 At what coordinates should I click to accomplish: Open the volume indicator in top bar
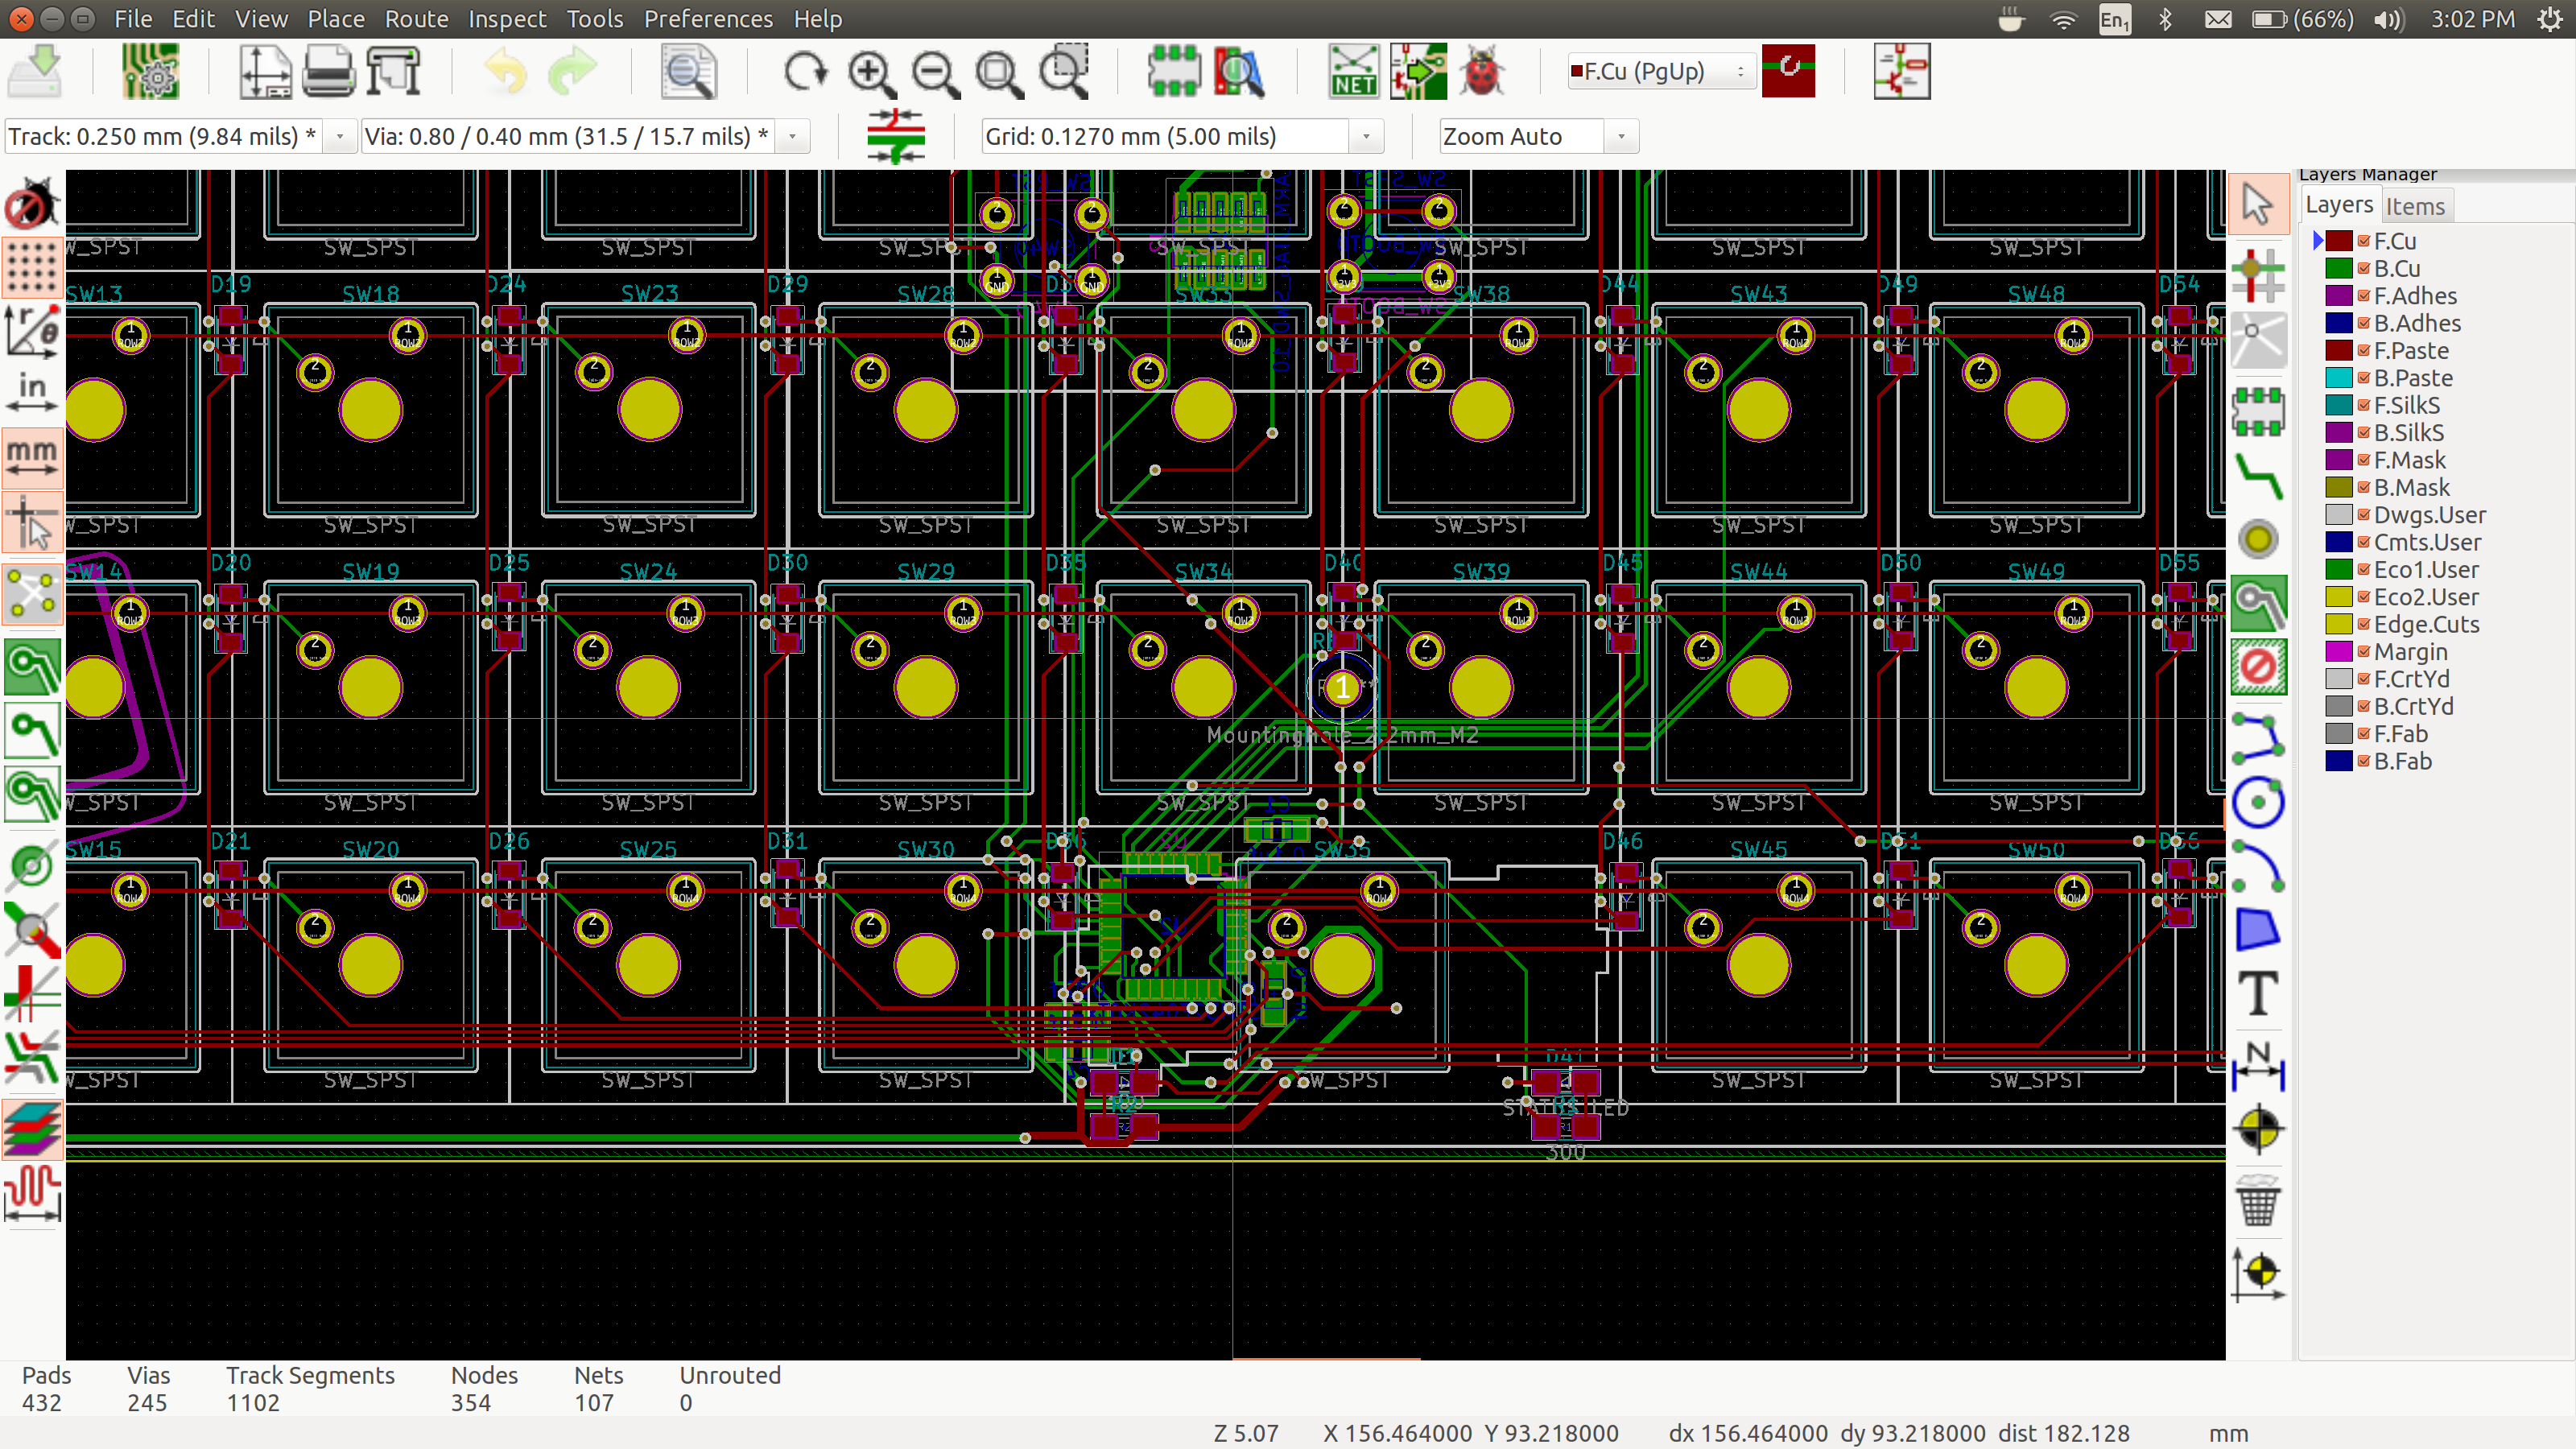pyautogui.click(x=2388, y=19)
